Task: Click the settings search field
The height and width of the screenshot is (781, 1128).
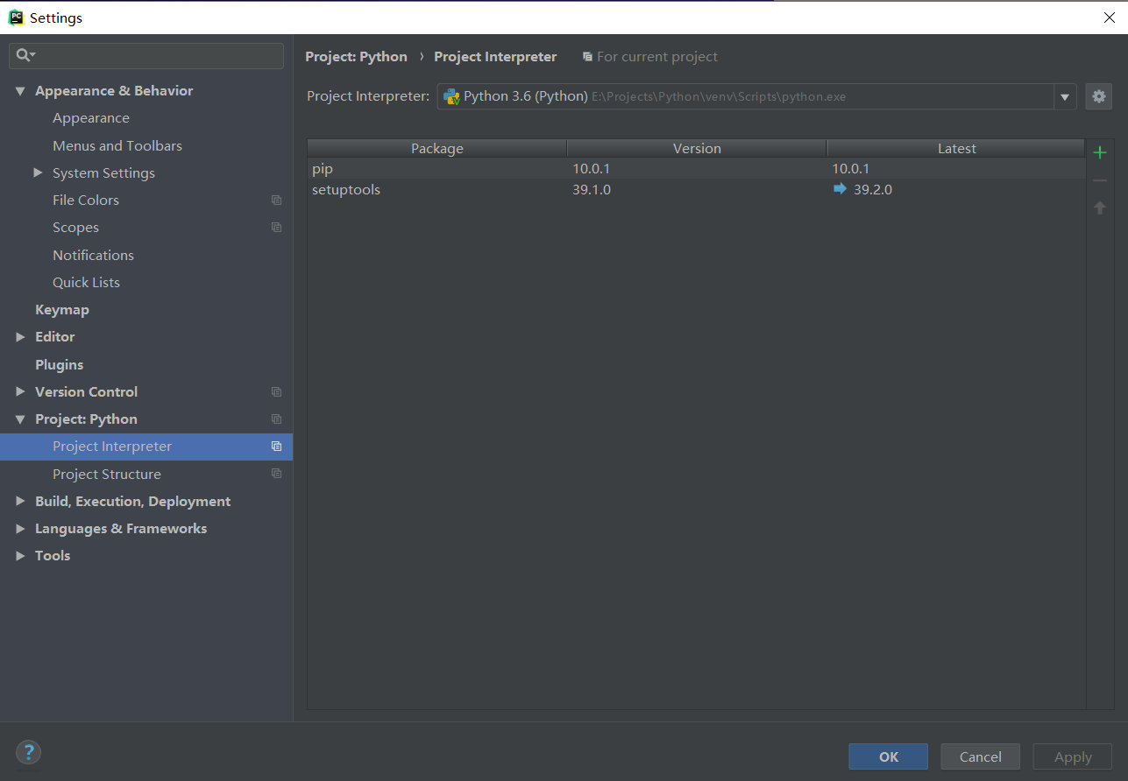Action: click(146, 55)
